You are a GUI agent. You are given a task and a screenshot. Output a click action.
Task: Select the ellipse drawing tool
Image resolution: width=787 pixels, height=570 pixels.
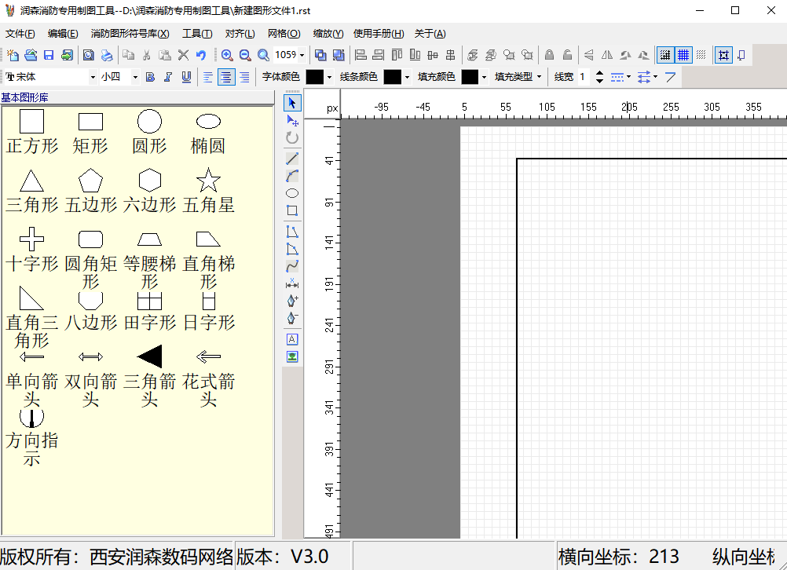click(x=292, y=193)
